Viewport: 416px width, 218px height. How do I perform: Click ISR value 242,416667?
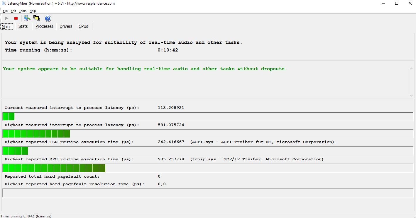click(171, 142)
